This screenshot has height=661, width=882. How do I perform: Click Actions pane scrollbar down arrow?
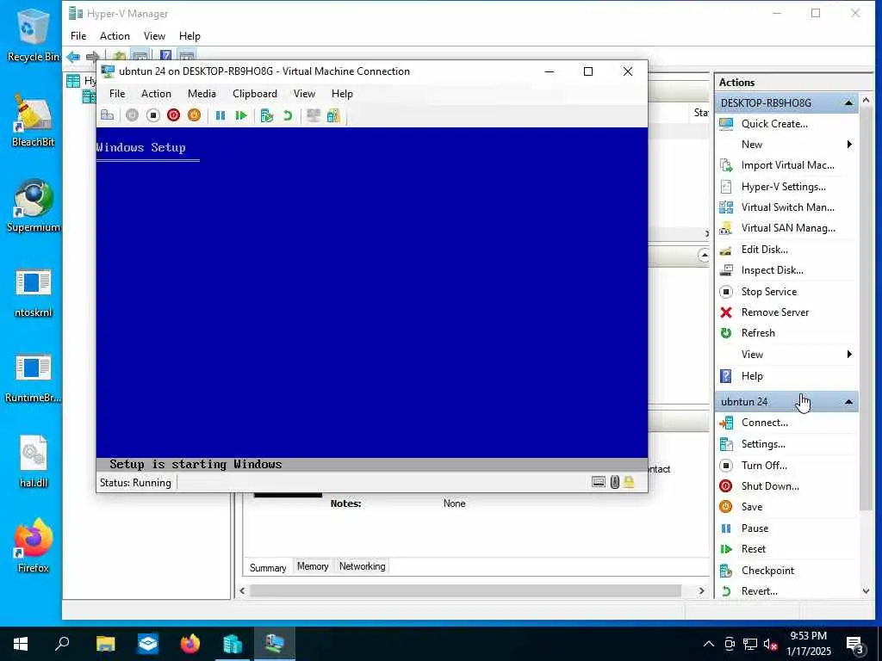pos(866,591)
